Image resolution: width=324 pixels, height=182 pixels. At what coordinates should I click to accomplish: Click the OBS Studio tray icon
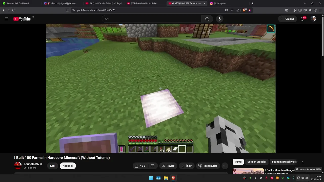[245, 178]
